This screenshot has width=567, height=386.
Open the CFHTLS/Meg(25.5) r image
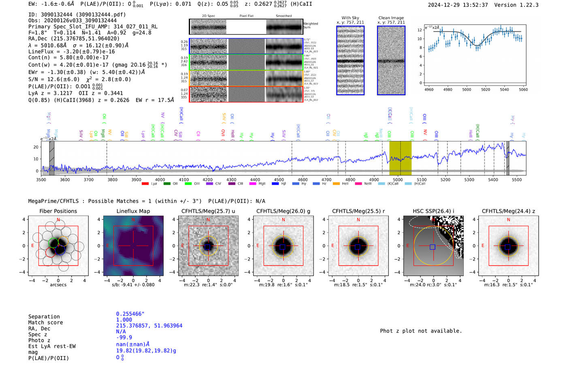(358, 246)
